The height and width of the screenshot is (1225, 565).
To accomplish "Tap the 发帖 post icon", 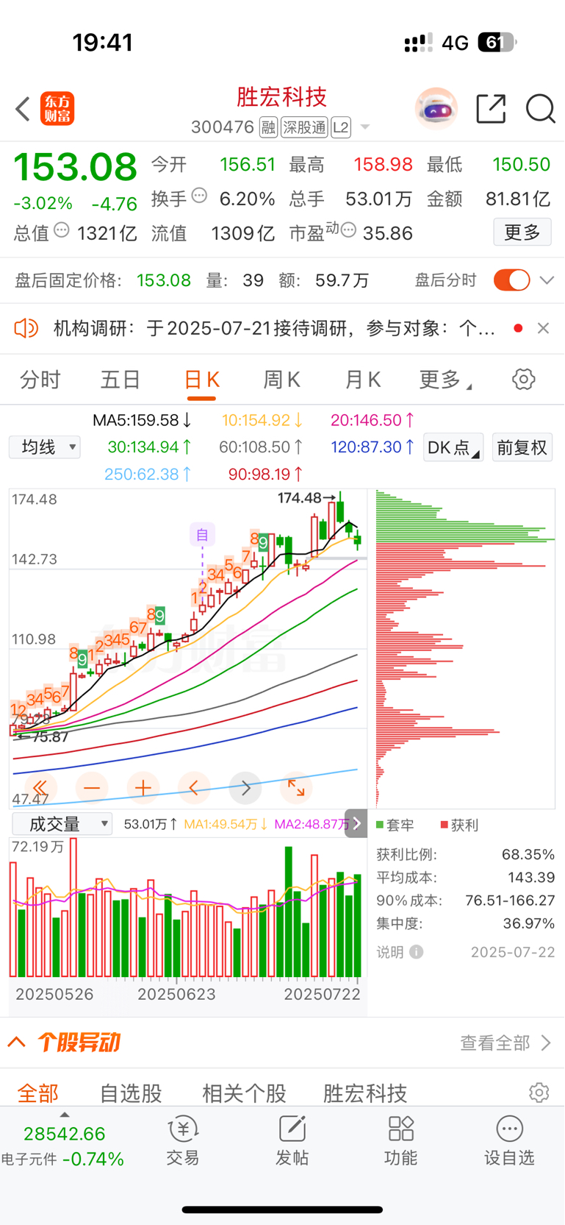I will [292, 1129].
